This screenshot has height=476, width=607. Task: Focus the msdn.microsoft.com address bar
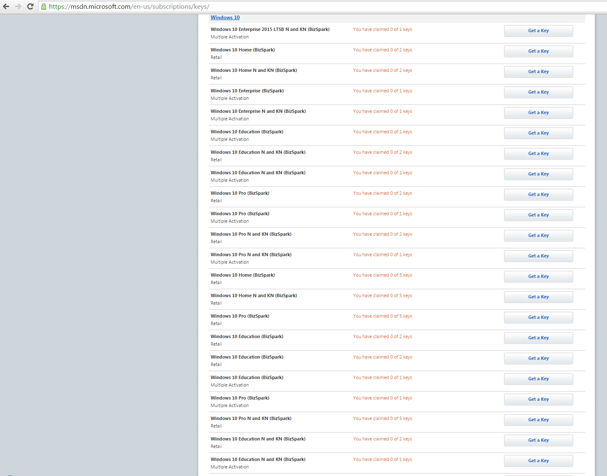pos(322,6)
